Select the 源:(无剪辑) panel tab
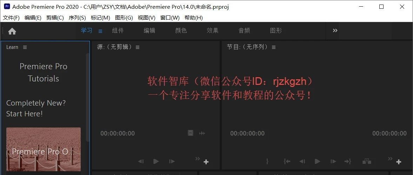This screenshot has width=413, height=175. (114, 47)
